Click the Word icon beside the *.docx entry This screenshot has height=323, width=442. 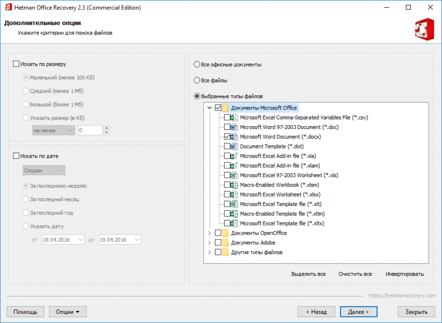[234, 137]
